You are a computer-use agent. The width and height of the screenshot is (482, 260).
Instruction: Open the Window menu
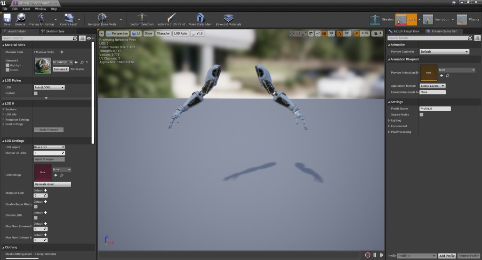[40, 9]
